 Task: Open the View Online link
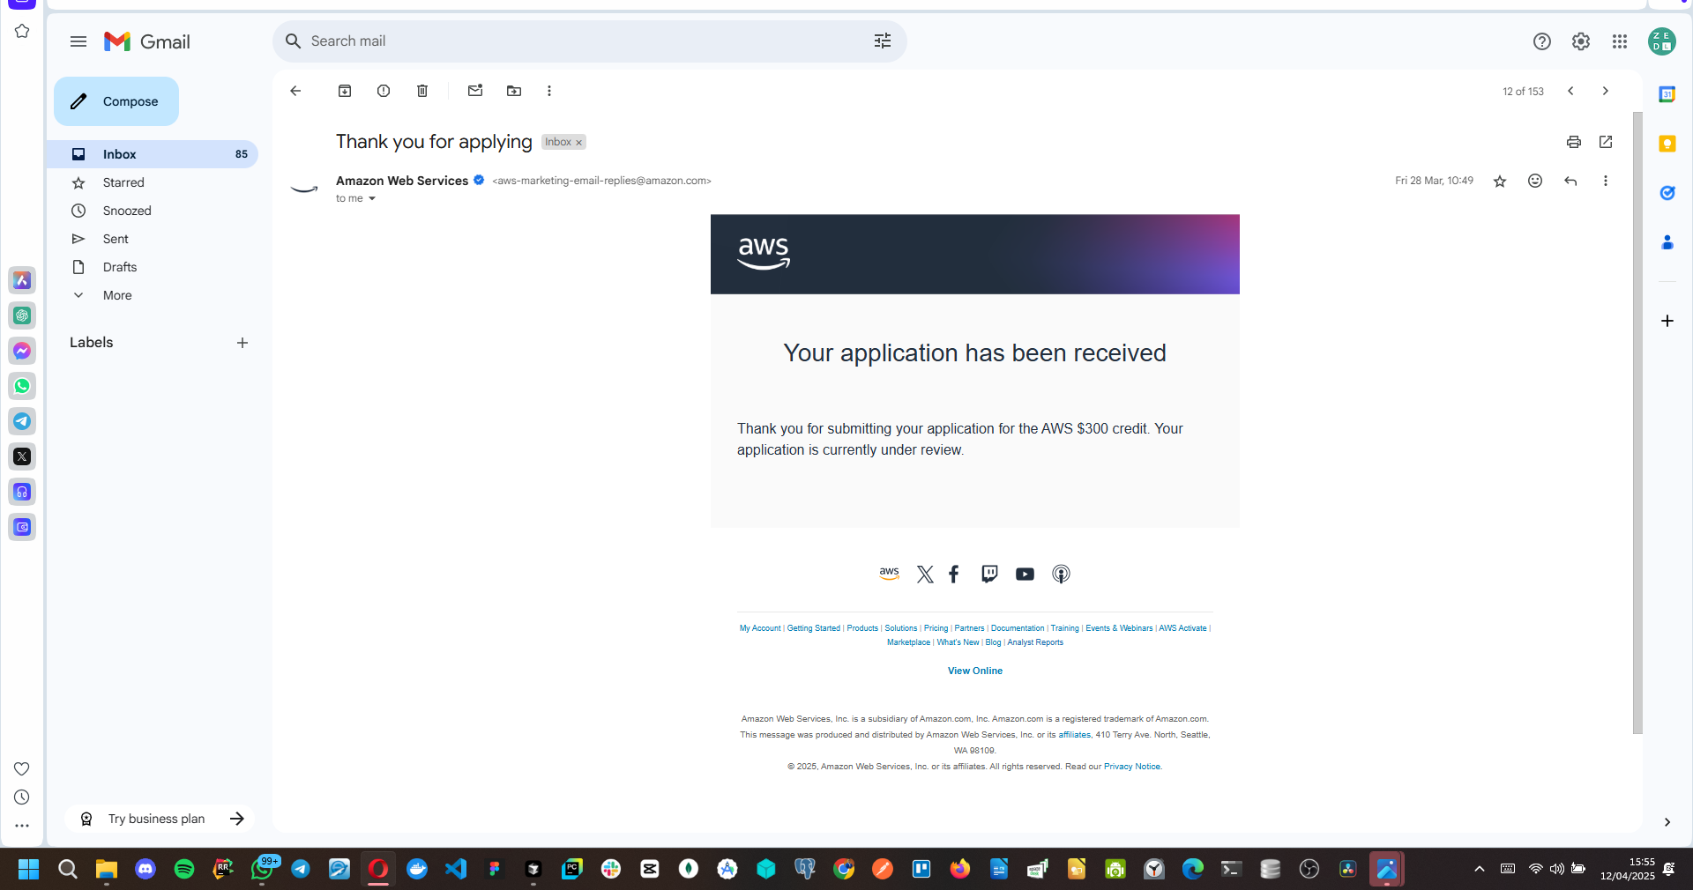pyautogui.click(x=974, y=671)
